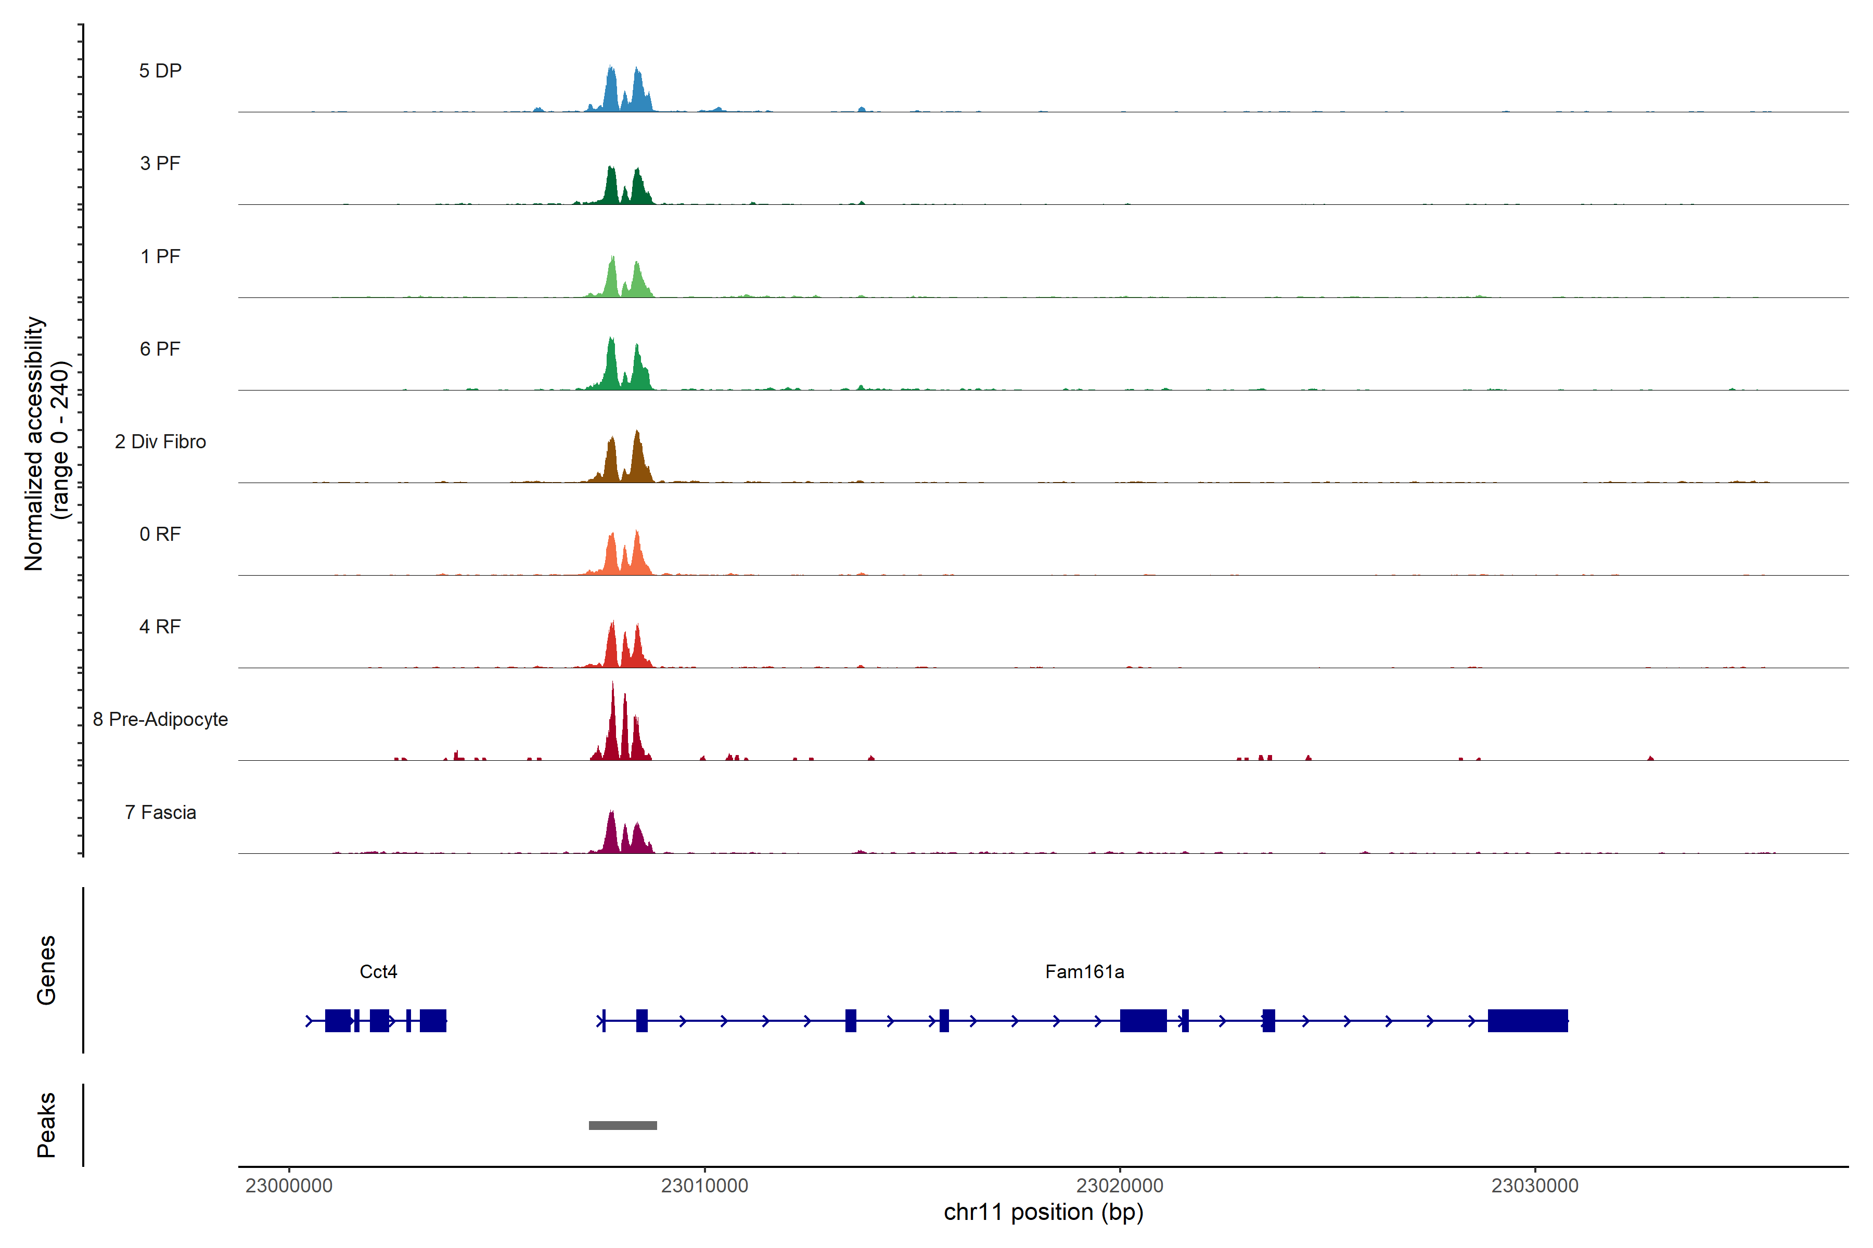Viewport: 1873px width, 1248px height.
Task: Click the rightmost Cct4 exon block
Action: pos(432,1020)
